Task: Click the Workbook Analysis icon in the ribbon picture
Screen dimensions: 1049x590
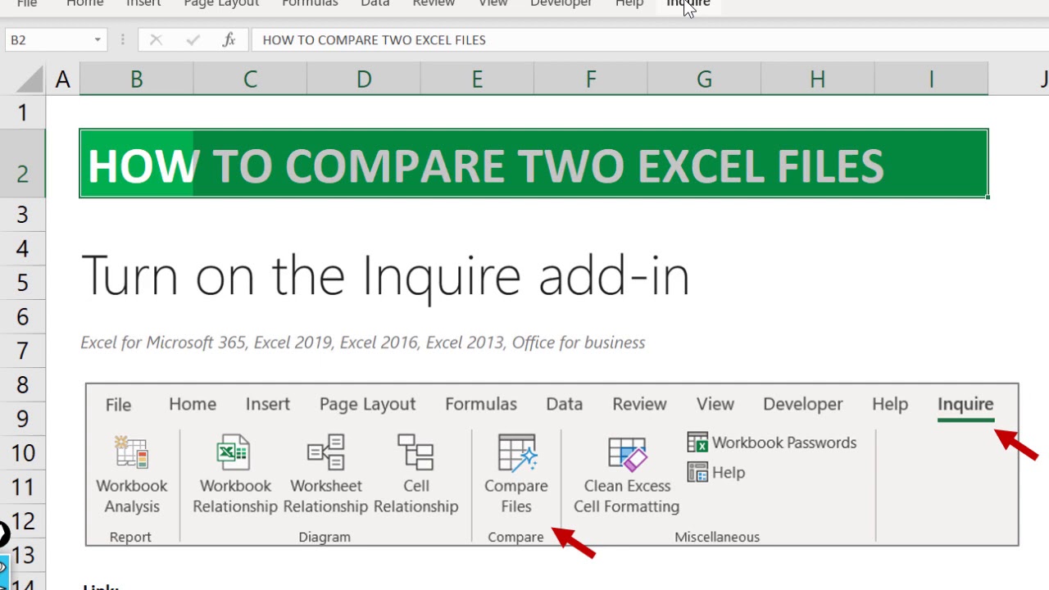Action: [x=131, y=453]
